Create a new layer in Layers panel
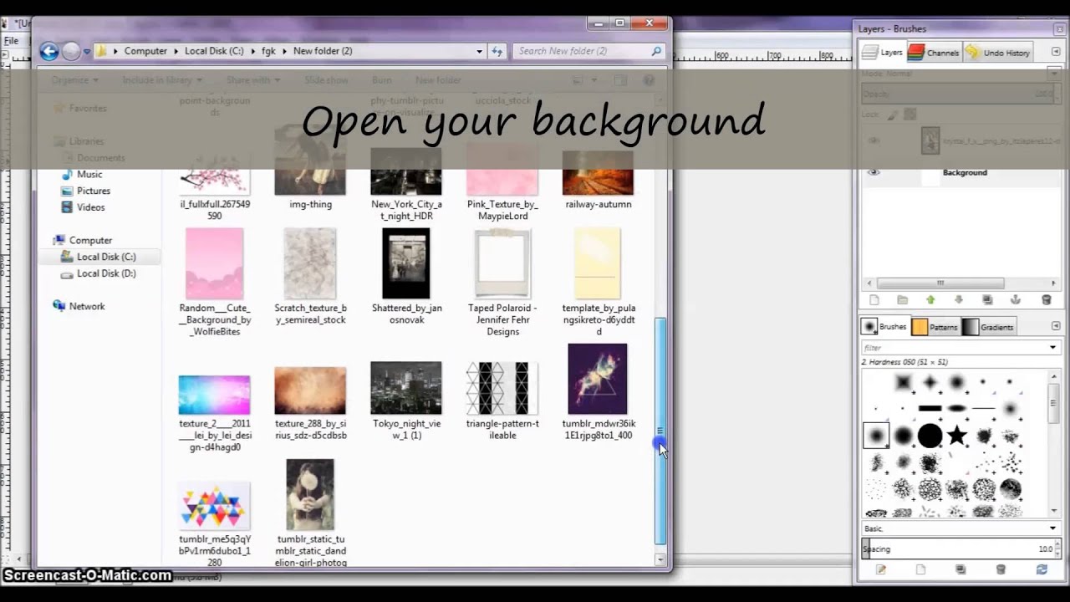Image resolution: width=1070 pixels, height=602 pixels. point(874,300)
